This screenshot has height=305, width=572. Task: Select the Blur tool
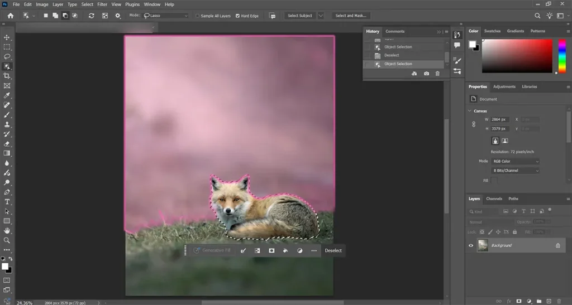7,163
